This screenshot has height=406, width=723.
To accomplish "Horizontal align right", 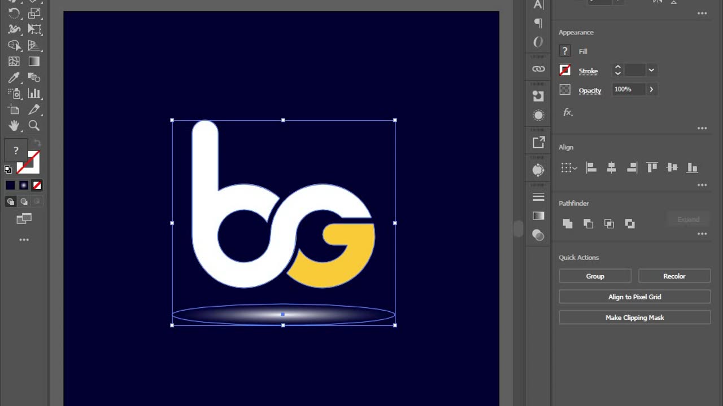I will click(x=631, y=167).
